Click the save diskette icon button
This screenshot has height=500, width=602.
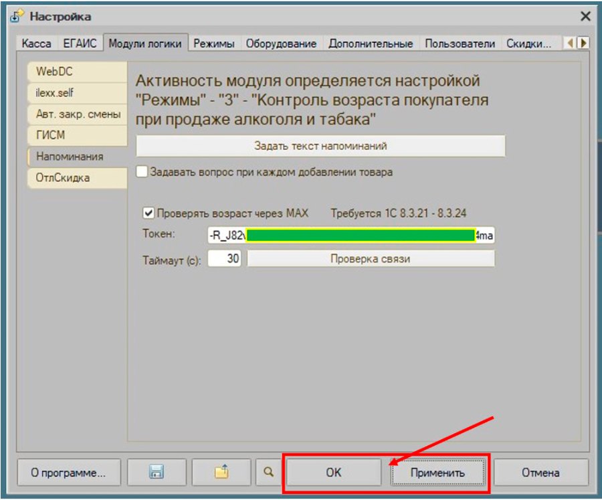157,472
